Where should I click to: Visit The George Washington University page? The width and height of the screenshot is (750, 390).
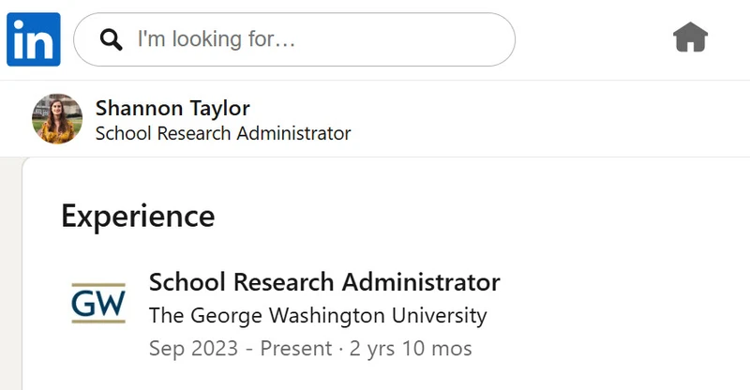click(318, 315)
